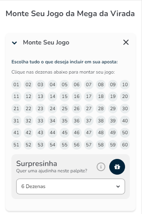Screen dimensions: 142x214
Task: Select number 60
Action: [125, 144]
